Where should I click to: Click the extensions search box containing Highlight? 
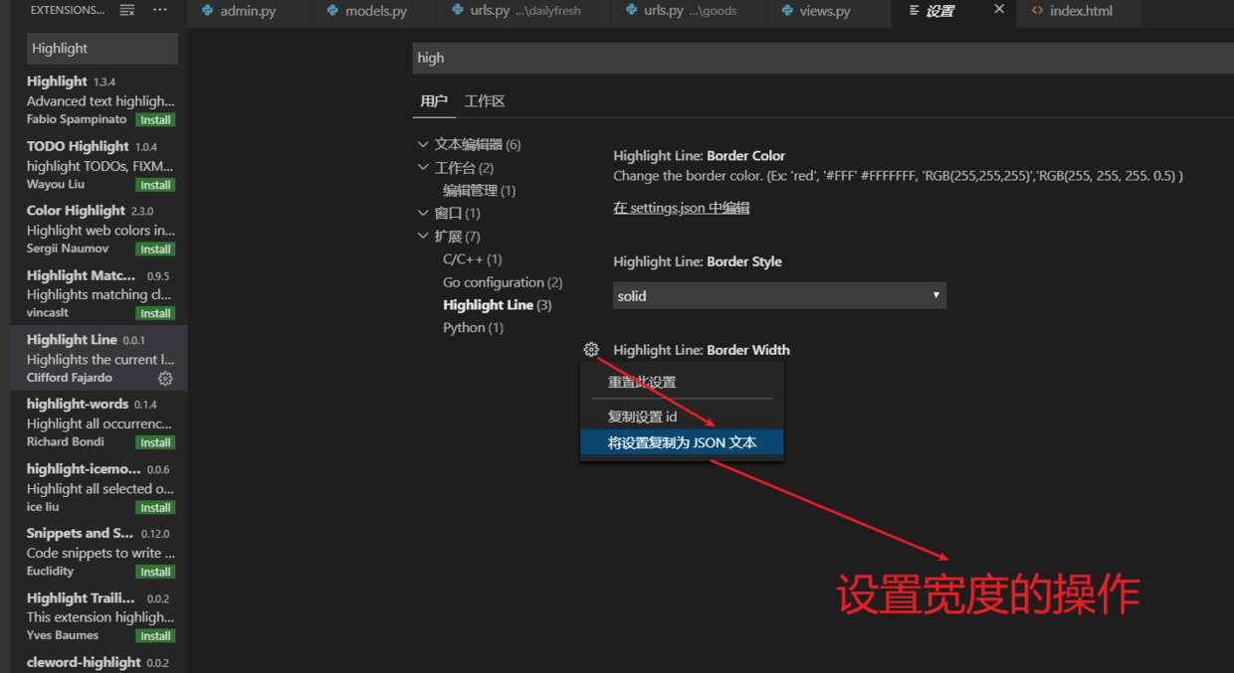click(x=102, y=48)
